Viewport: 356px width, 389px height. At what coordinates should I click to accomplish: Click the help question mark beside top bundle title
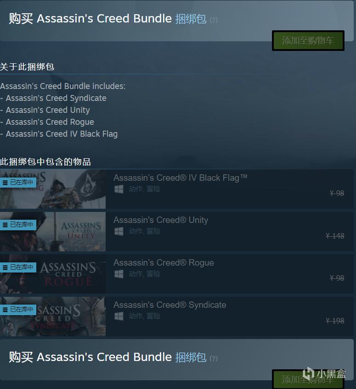click(214, 20)
